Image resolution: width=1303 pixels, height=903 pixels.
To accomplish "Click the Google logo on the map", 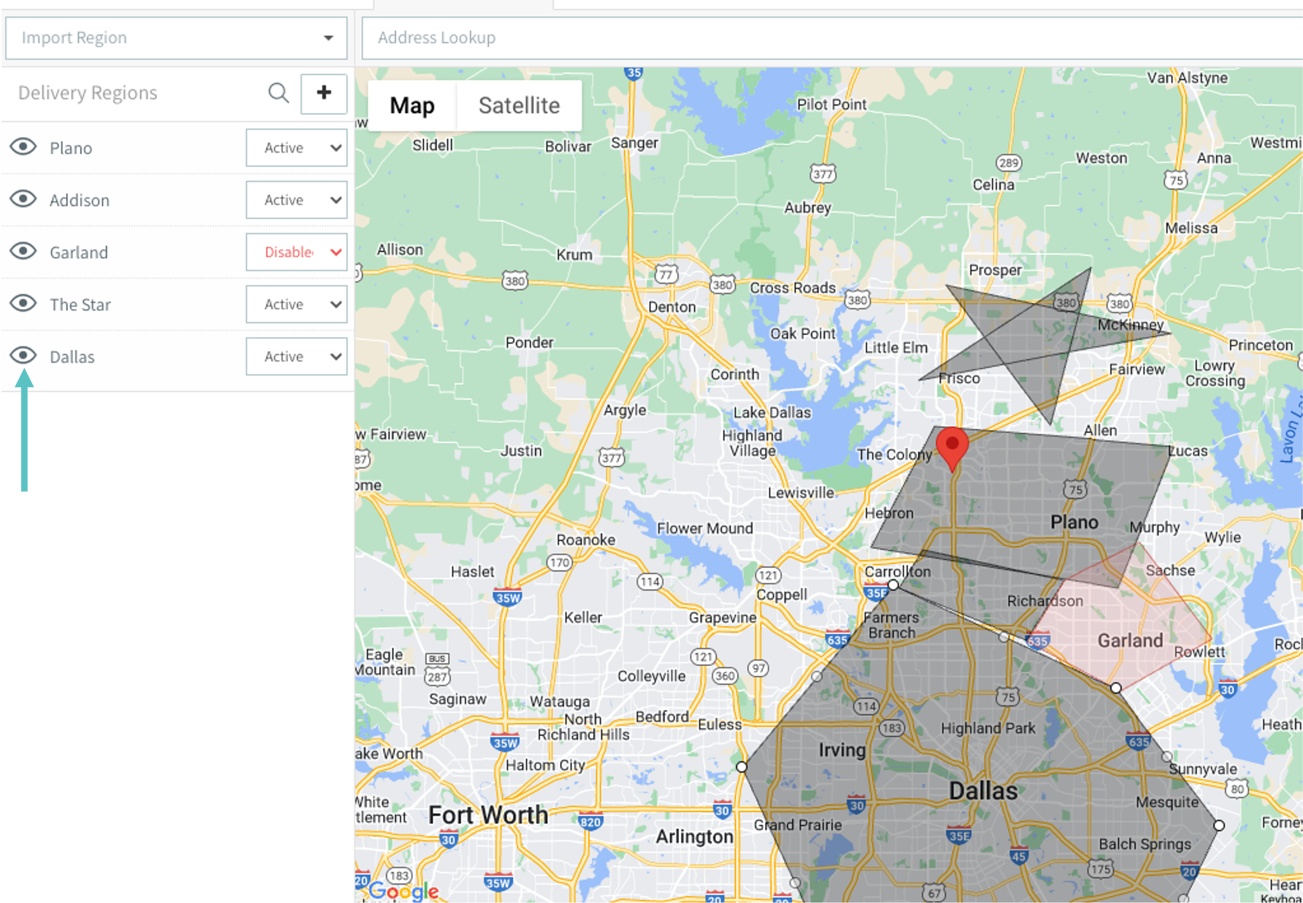I will click(x=404, y=891).
